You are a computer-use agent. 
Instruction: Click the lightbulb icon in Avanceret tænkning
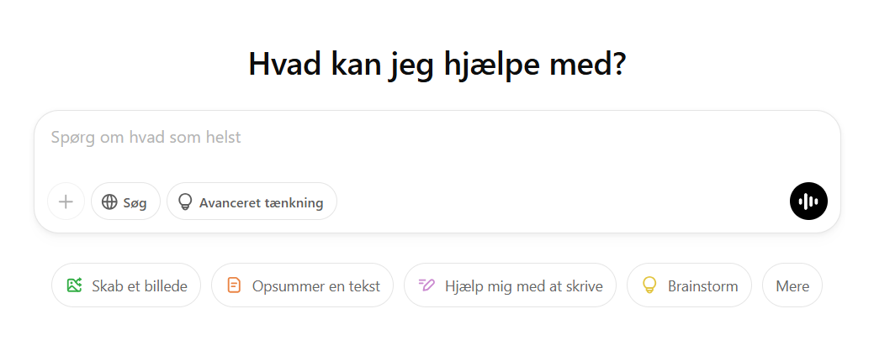184,202
